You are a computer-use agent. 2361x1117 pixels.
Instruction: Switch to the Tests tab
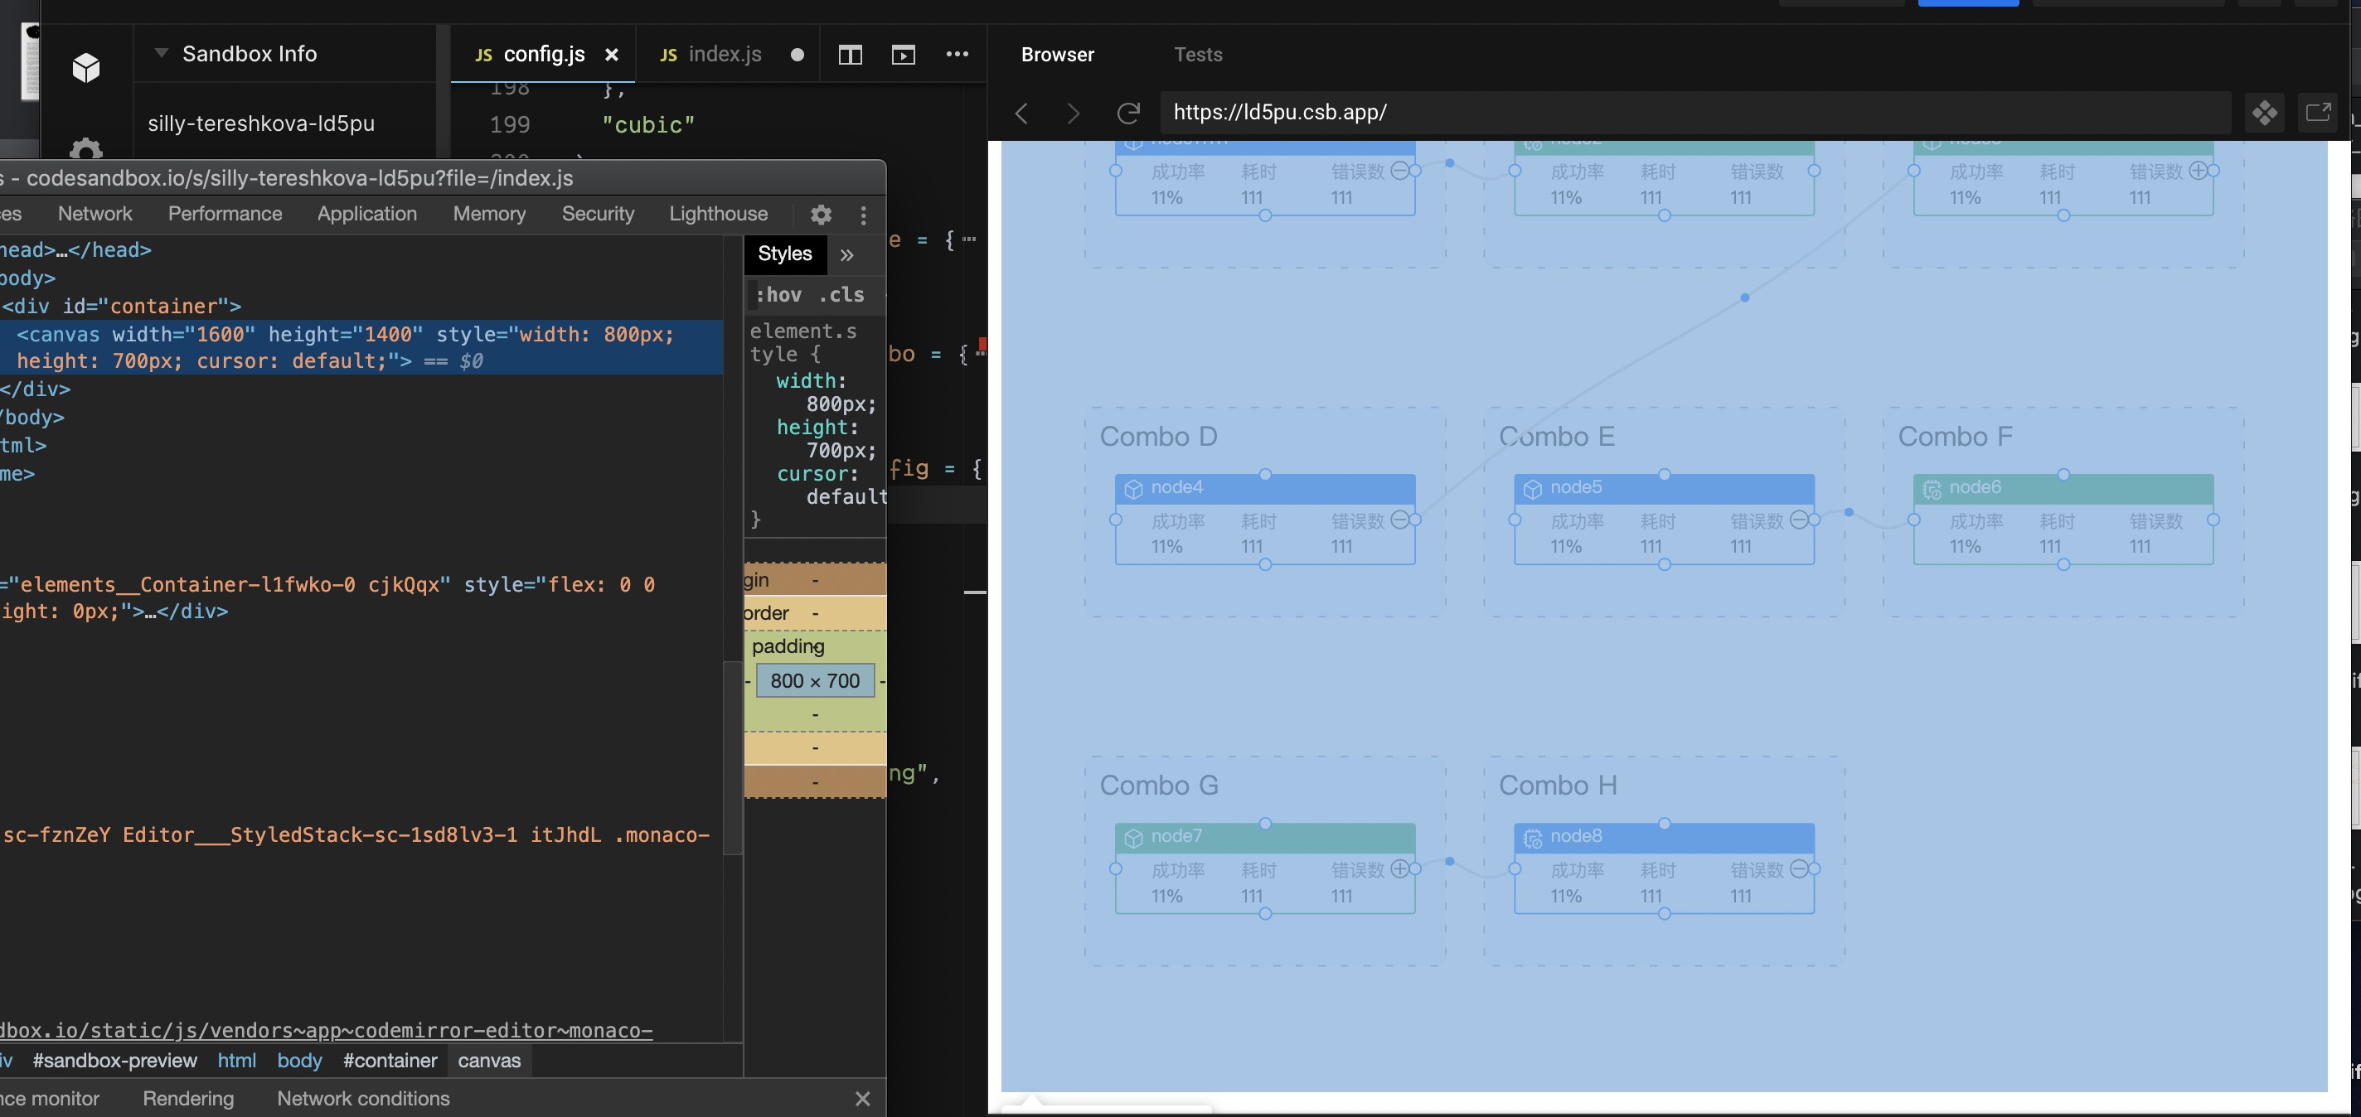(1197, 55)
